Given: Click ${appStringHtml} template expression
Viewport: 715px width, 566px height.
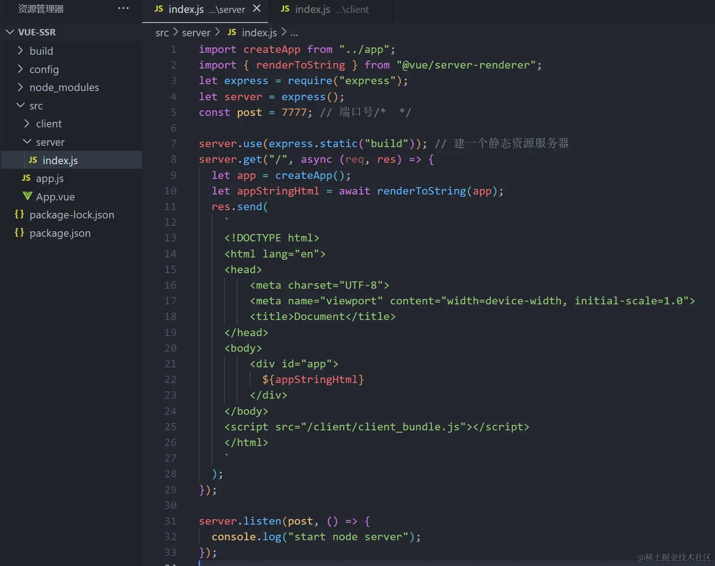Looking at the screenshot, I should click(313, 379).
